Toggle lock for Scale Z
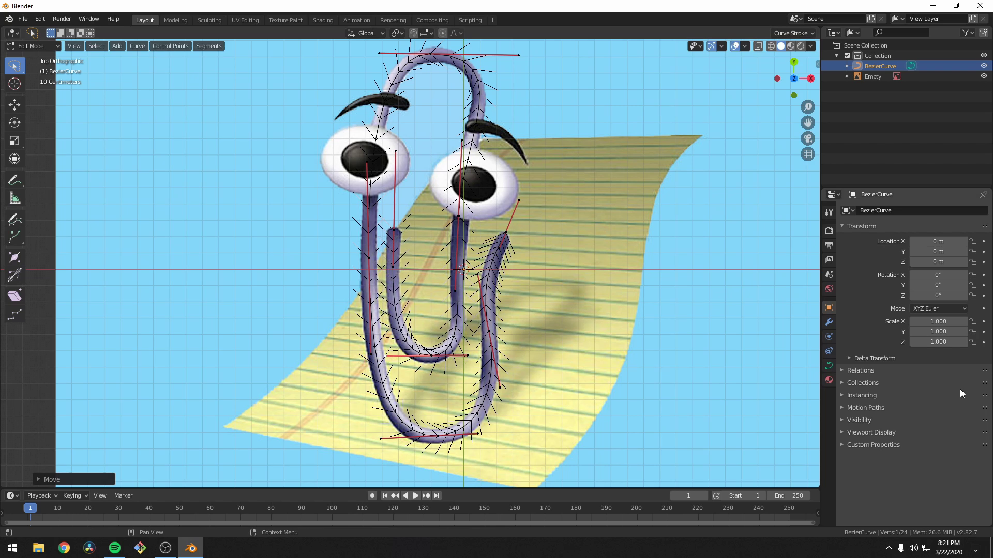This screenshot has height=558, width=993. (x=973, y=342)
